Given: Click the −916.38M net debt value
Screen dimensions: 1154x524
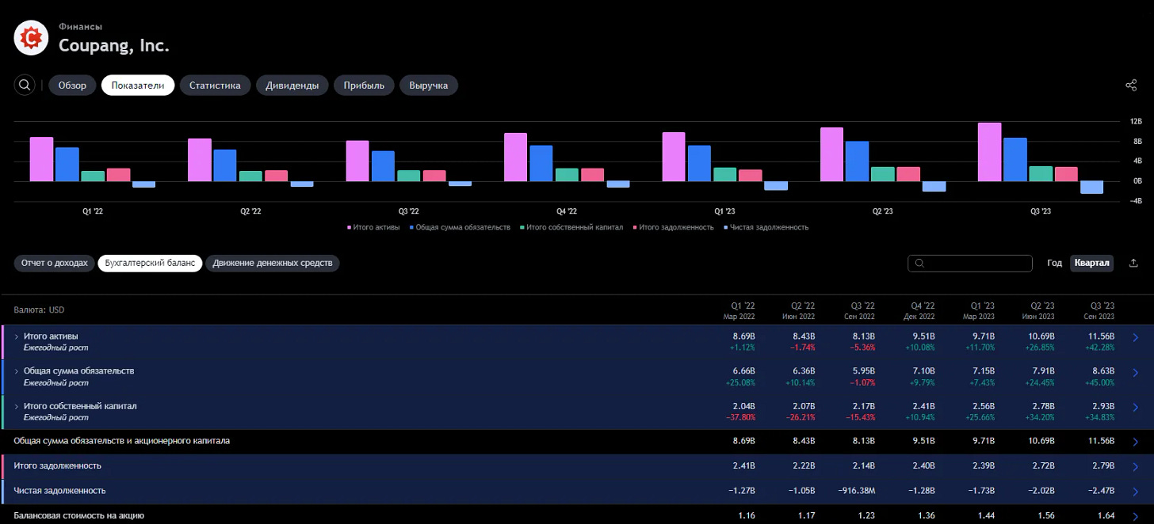Looking at the screenshot, I should (857, 491).
